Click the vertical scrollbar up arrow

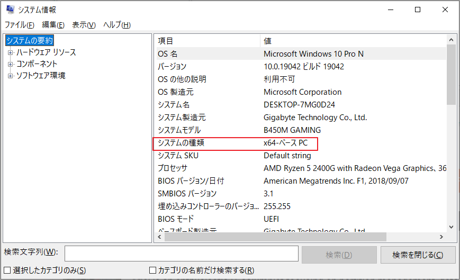coord(451,40)
